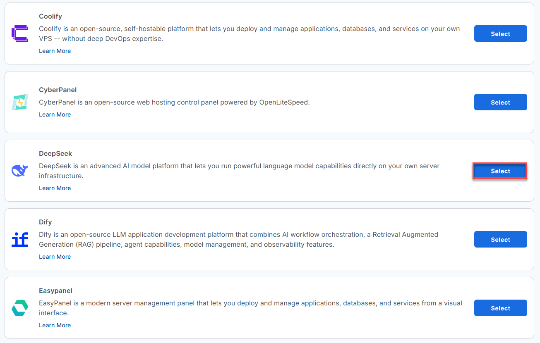Click the CyberPanel heading text
This screenshot has width=540, height=343.
58,90
